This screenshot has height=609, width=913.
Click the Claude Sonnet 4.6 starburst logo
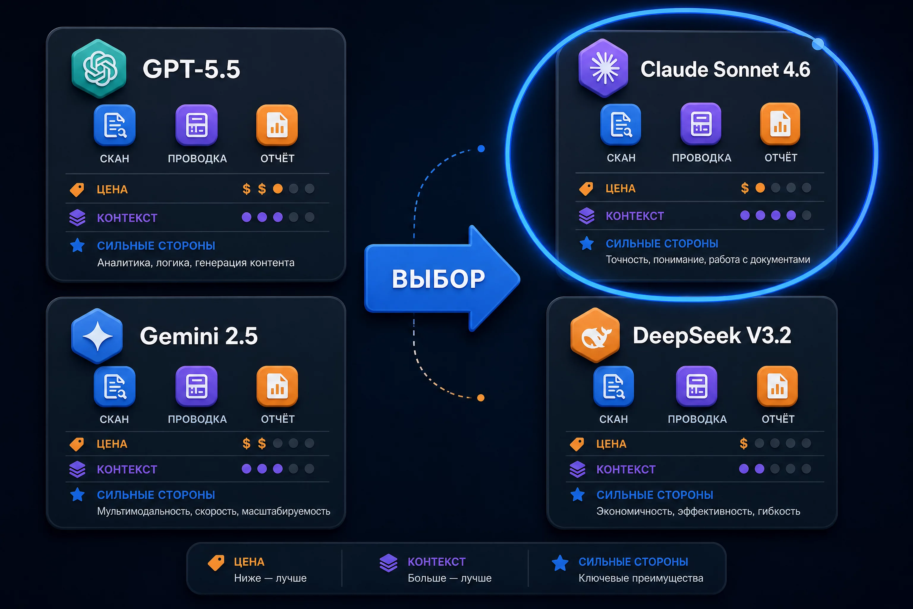(603, 68)
